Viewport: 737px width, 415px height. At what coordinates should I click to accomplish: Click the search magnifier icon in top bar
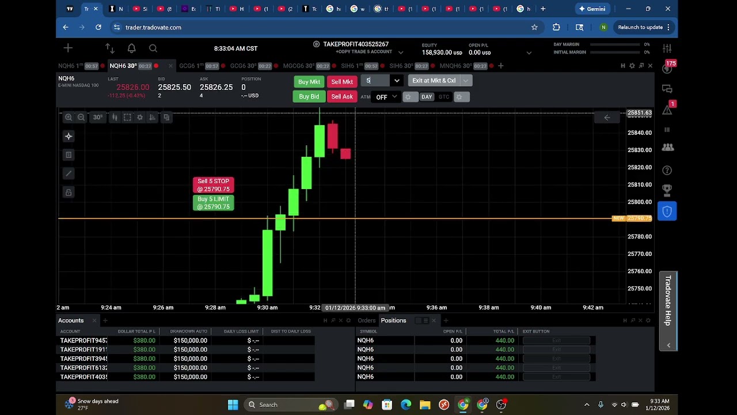(153, 48)
